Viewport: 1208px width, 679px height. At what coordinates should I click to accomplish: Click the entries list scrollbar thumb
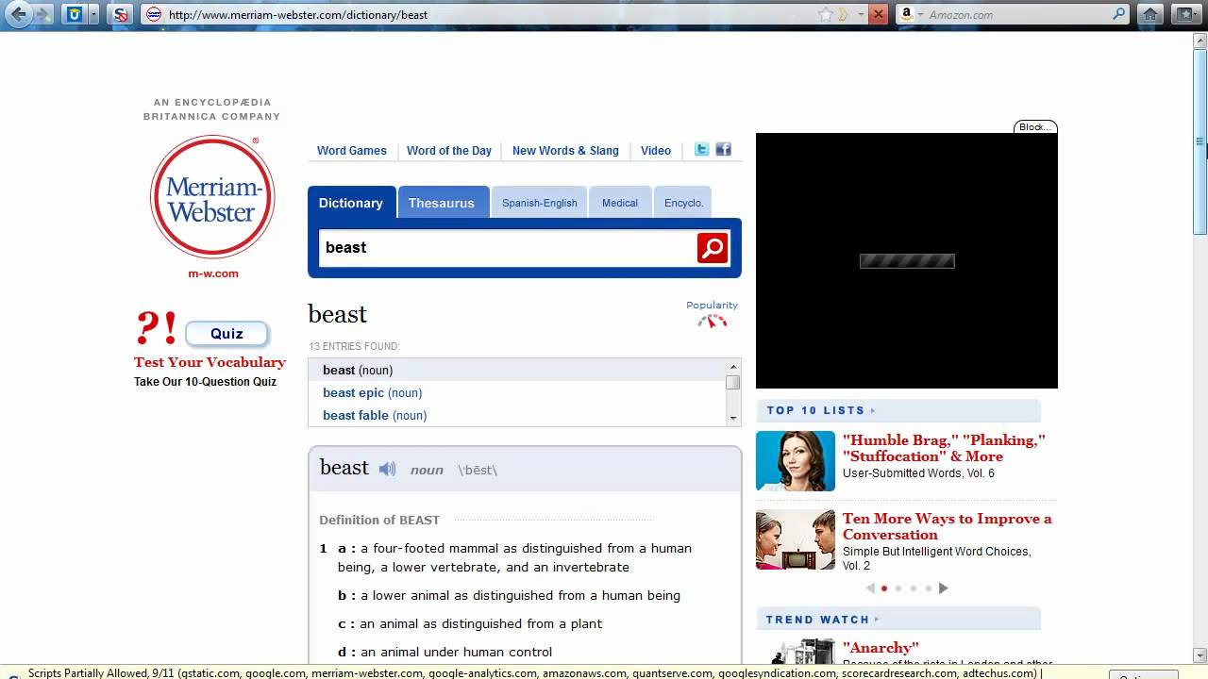pyautogui.click(x=732, y=382)
